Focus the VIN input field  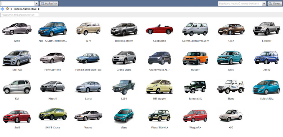pos(17,4)
